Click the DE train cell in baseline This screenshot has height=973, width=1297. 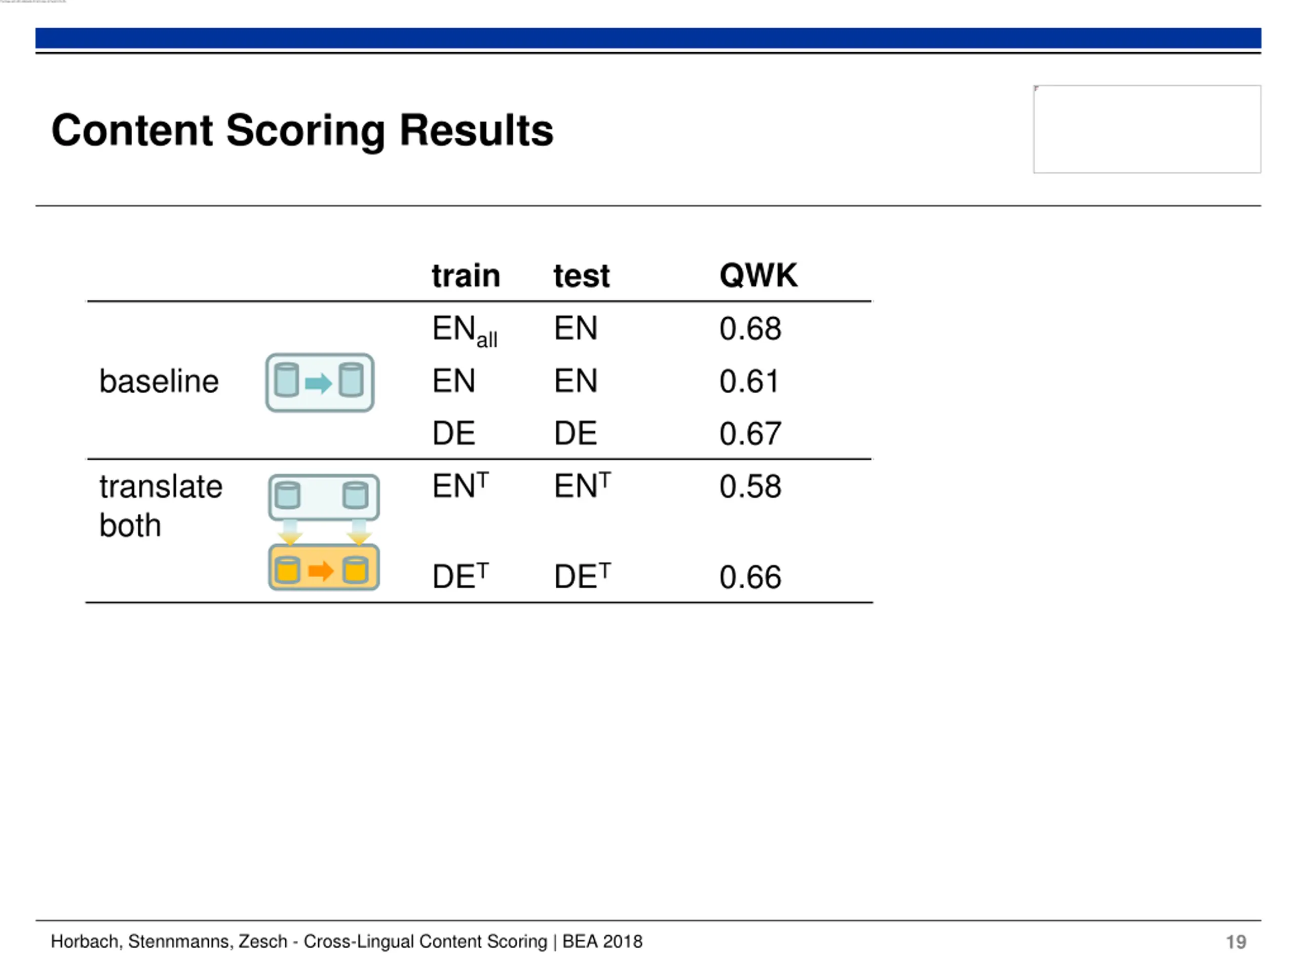(454, 433)
